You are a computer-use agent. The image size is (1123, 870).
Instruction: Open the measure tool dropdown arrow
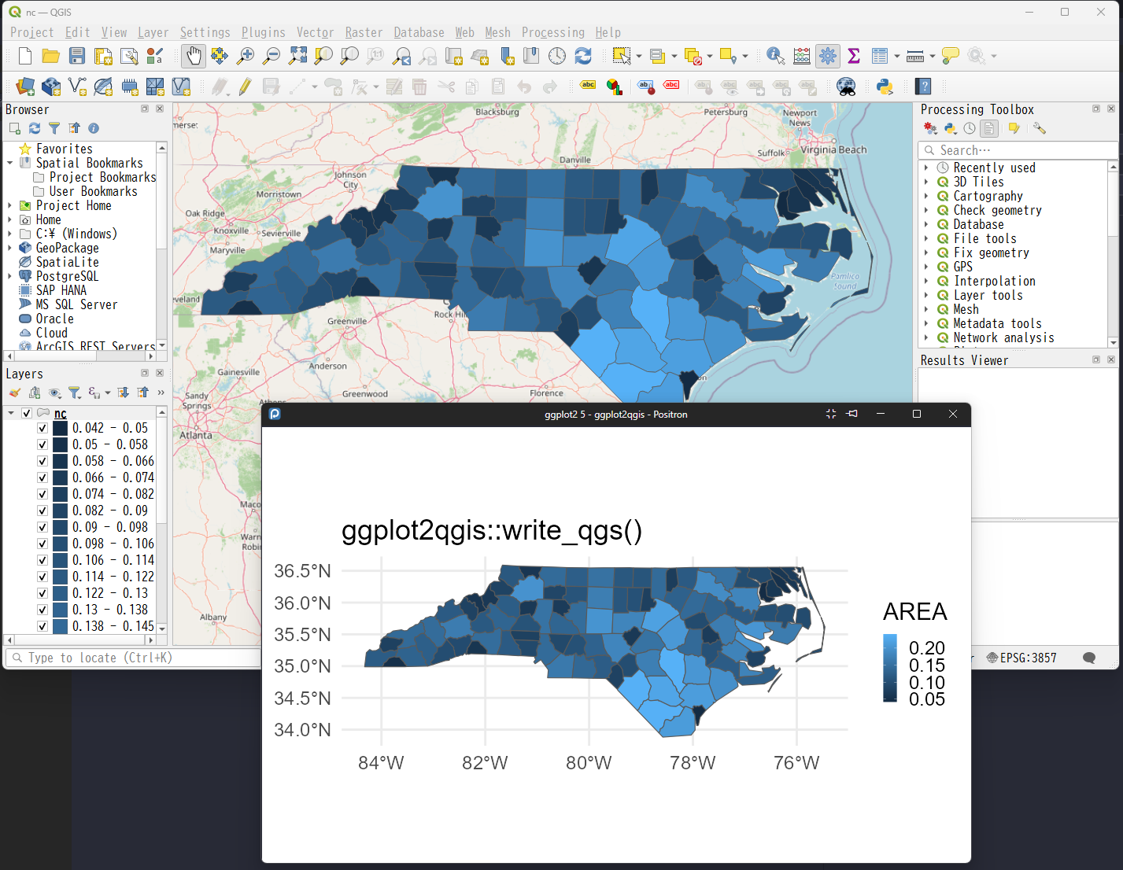pos(933,56)
